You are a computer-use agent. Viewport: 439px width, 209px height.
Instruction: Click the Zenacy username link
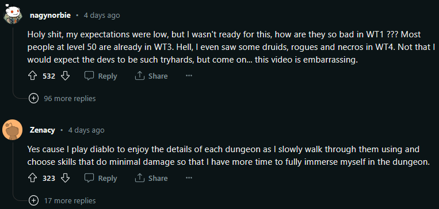43,130
